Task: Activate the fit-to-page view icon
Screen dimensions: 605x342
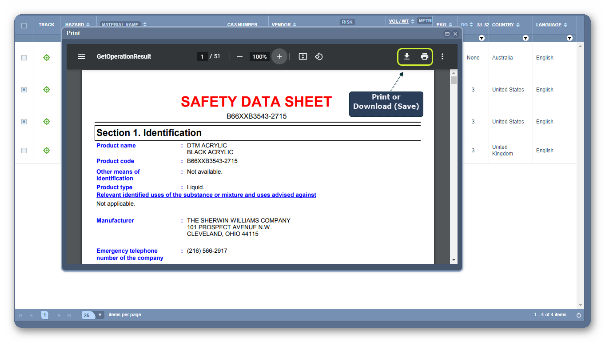Action: point(302,56)
